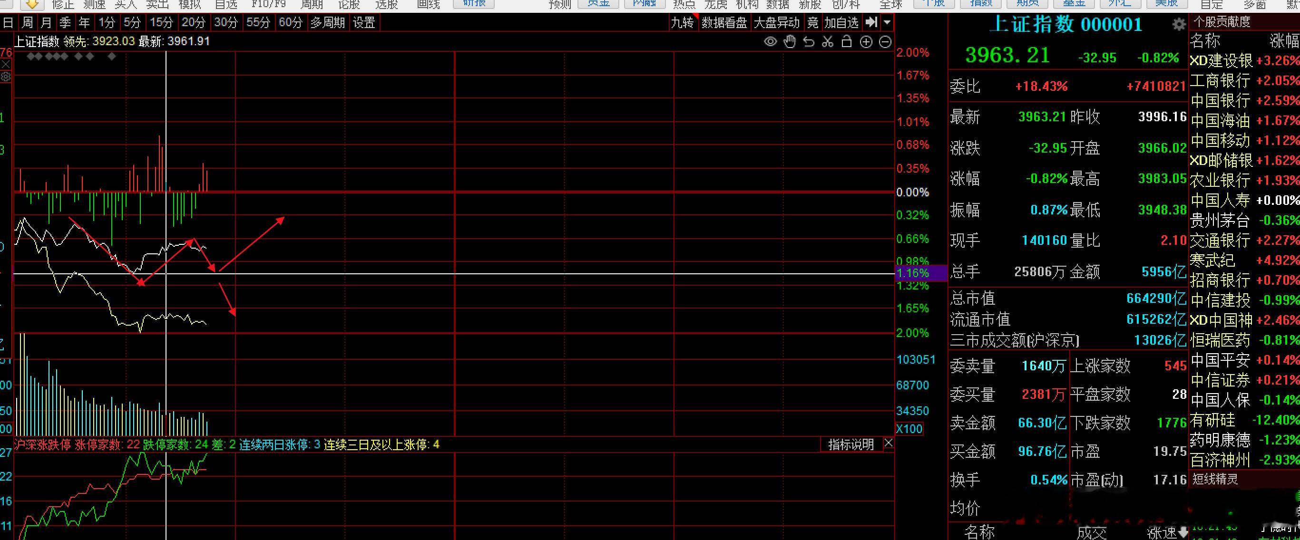Select the hand pan tool
The image size is (1300, 540).
790,42
